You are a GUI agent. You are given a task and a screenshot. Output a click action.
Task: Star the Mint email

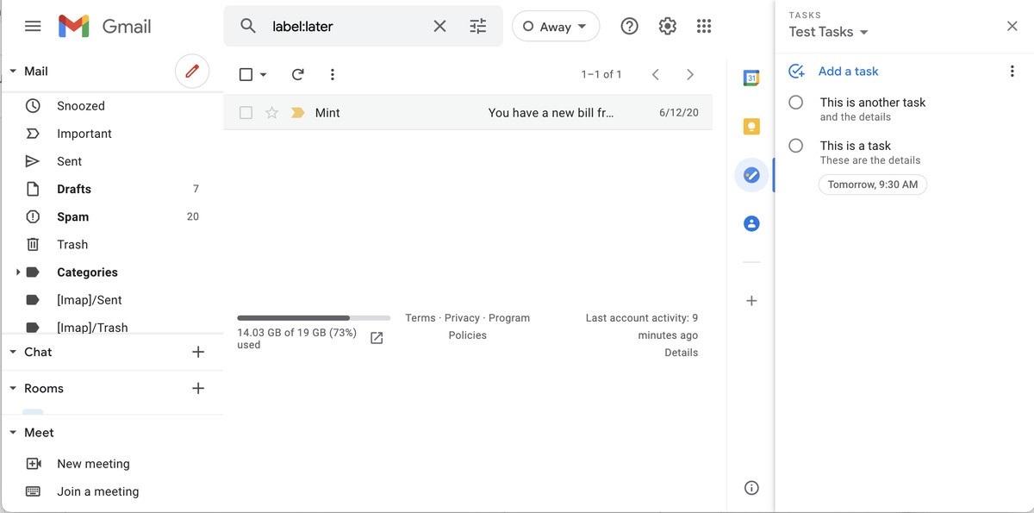pos(271,113)
